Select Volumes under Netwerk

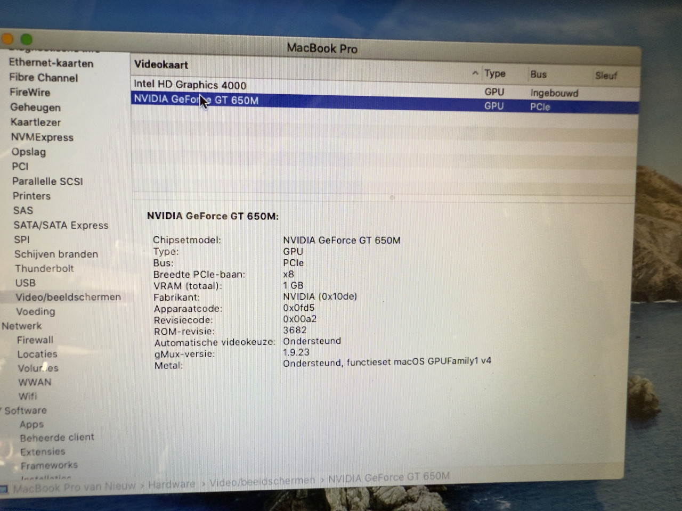tap(38, 368)
